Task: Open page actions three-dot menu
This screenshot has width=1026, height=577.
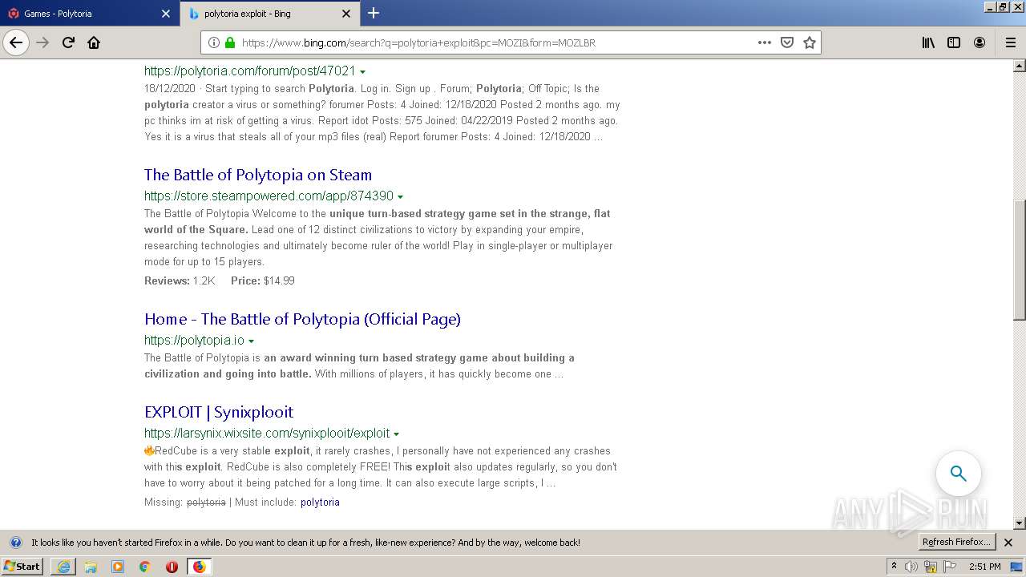Action: pos(765,42)
